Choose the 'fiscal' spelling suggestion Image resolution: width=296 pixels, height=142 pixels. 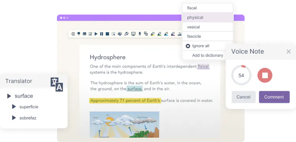point(208,8)
